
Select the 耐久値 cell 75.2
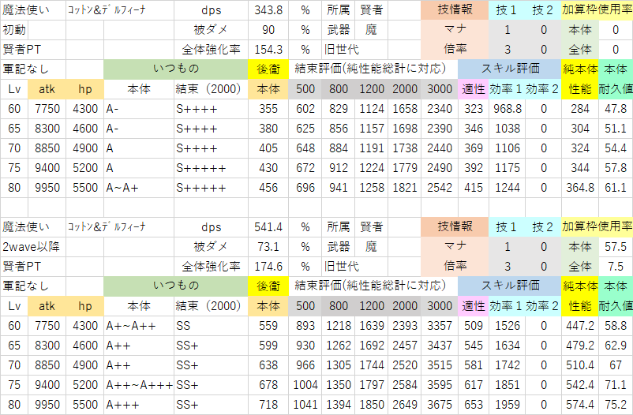click(x=616, y=405)
